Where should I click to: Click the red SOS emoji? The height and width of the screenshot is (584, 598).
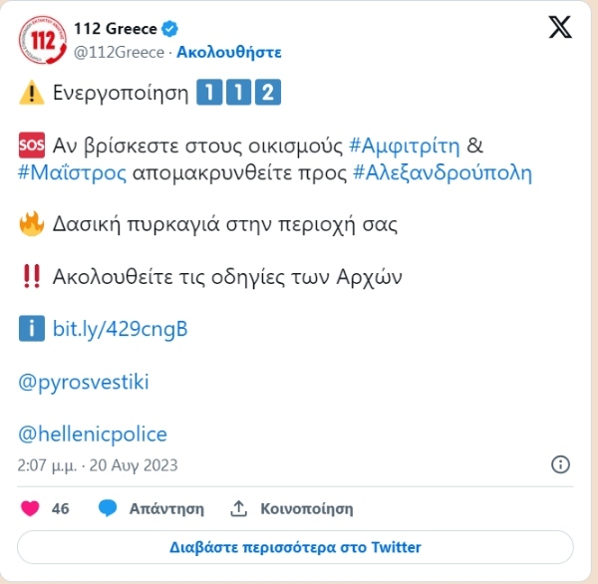coord(32,146)
